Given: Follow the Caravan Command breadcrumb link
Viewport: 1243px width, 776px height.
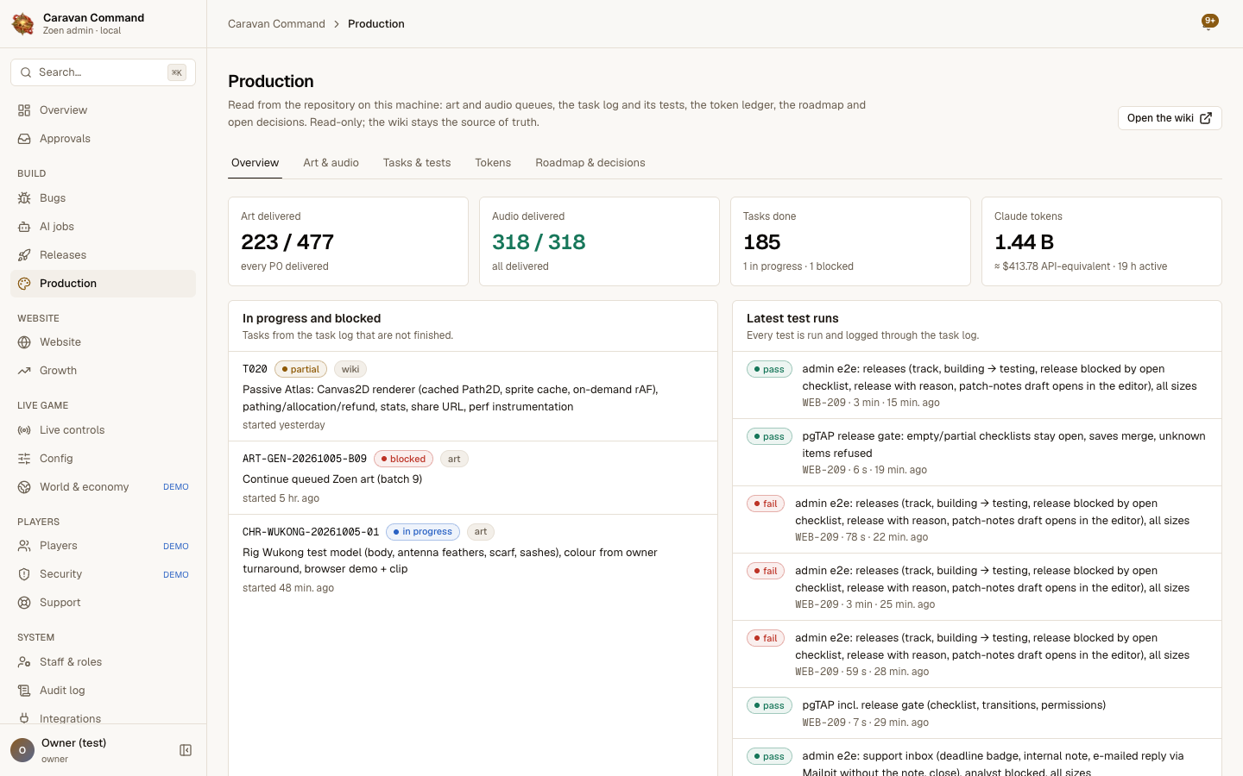Looking at the screenshot, I should [x=276, y=24].
